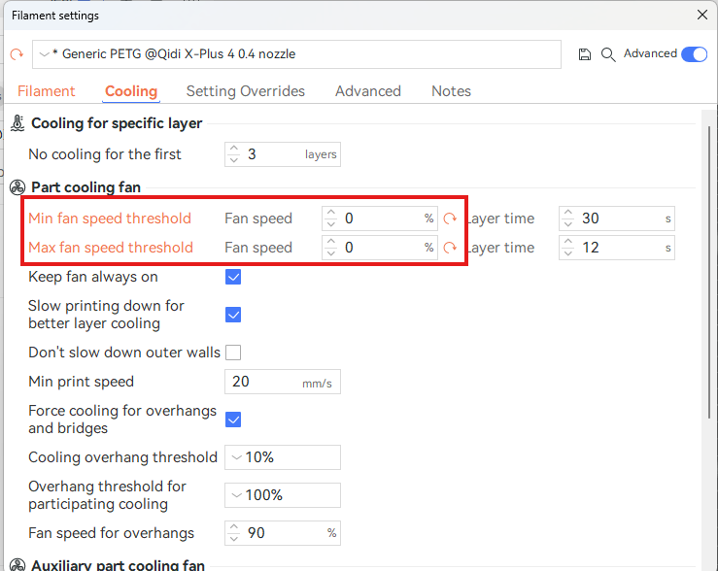
Task: Enable Don't slow down outer walls
Action: [233, 353]
